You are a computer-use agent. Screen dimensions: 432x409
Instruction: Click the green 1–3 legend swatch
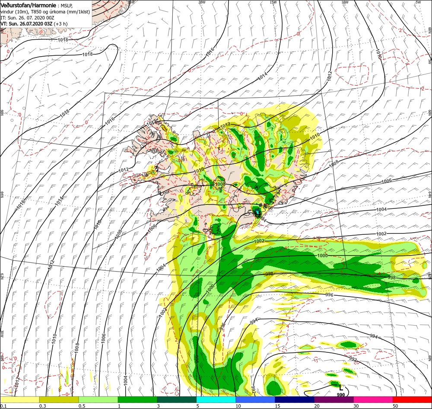pyautogui.click(x=137, y=399)
